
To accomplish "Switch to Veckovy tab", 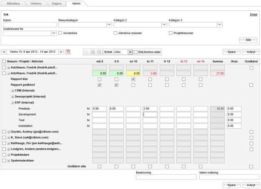I will coord(36,3).
